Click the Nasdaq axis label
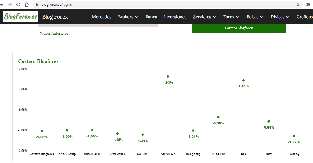Screen dimensions: 313x163 point(294,154)
